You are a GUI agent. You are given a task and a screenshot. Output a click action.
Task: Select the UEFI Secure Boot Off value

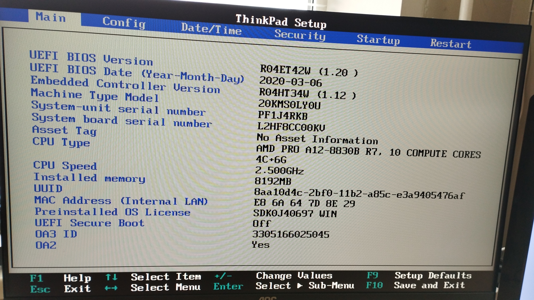pyautogui.click(x=261, y=224)
